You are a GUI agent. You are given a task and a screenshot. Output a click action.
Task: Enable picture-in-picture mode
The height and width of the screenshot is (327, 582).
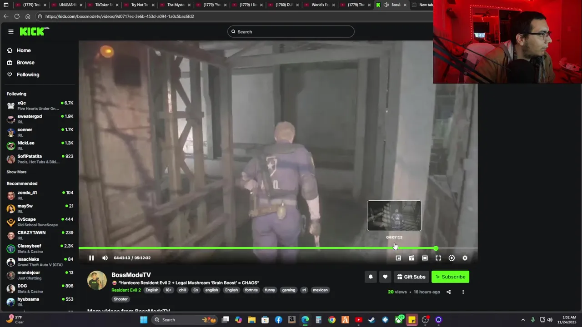coord(398,258)
